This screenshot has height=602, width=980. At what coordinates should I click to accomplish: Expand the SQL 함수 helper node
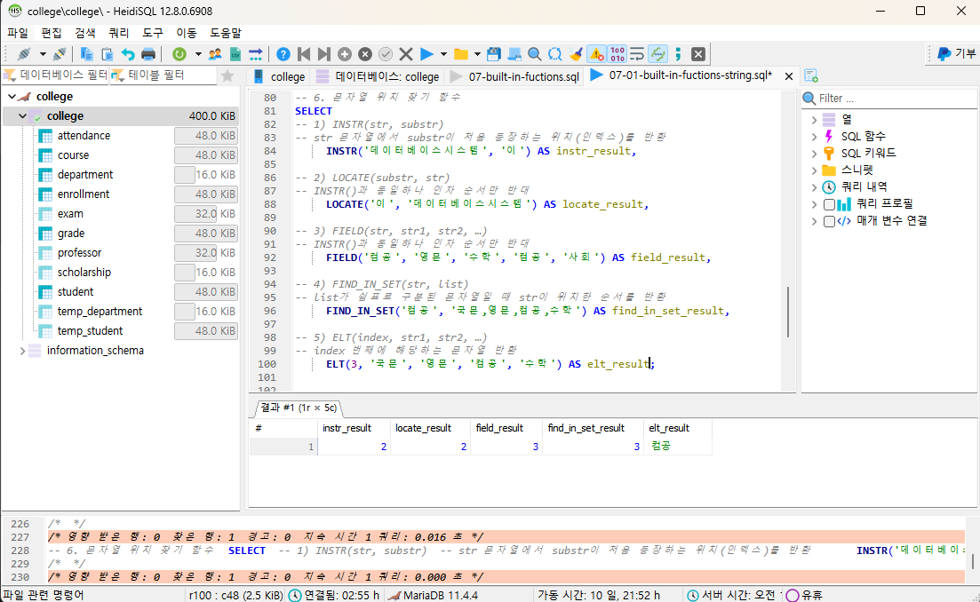[x=814, y=136]
